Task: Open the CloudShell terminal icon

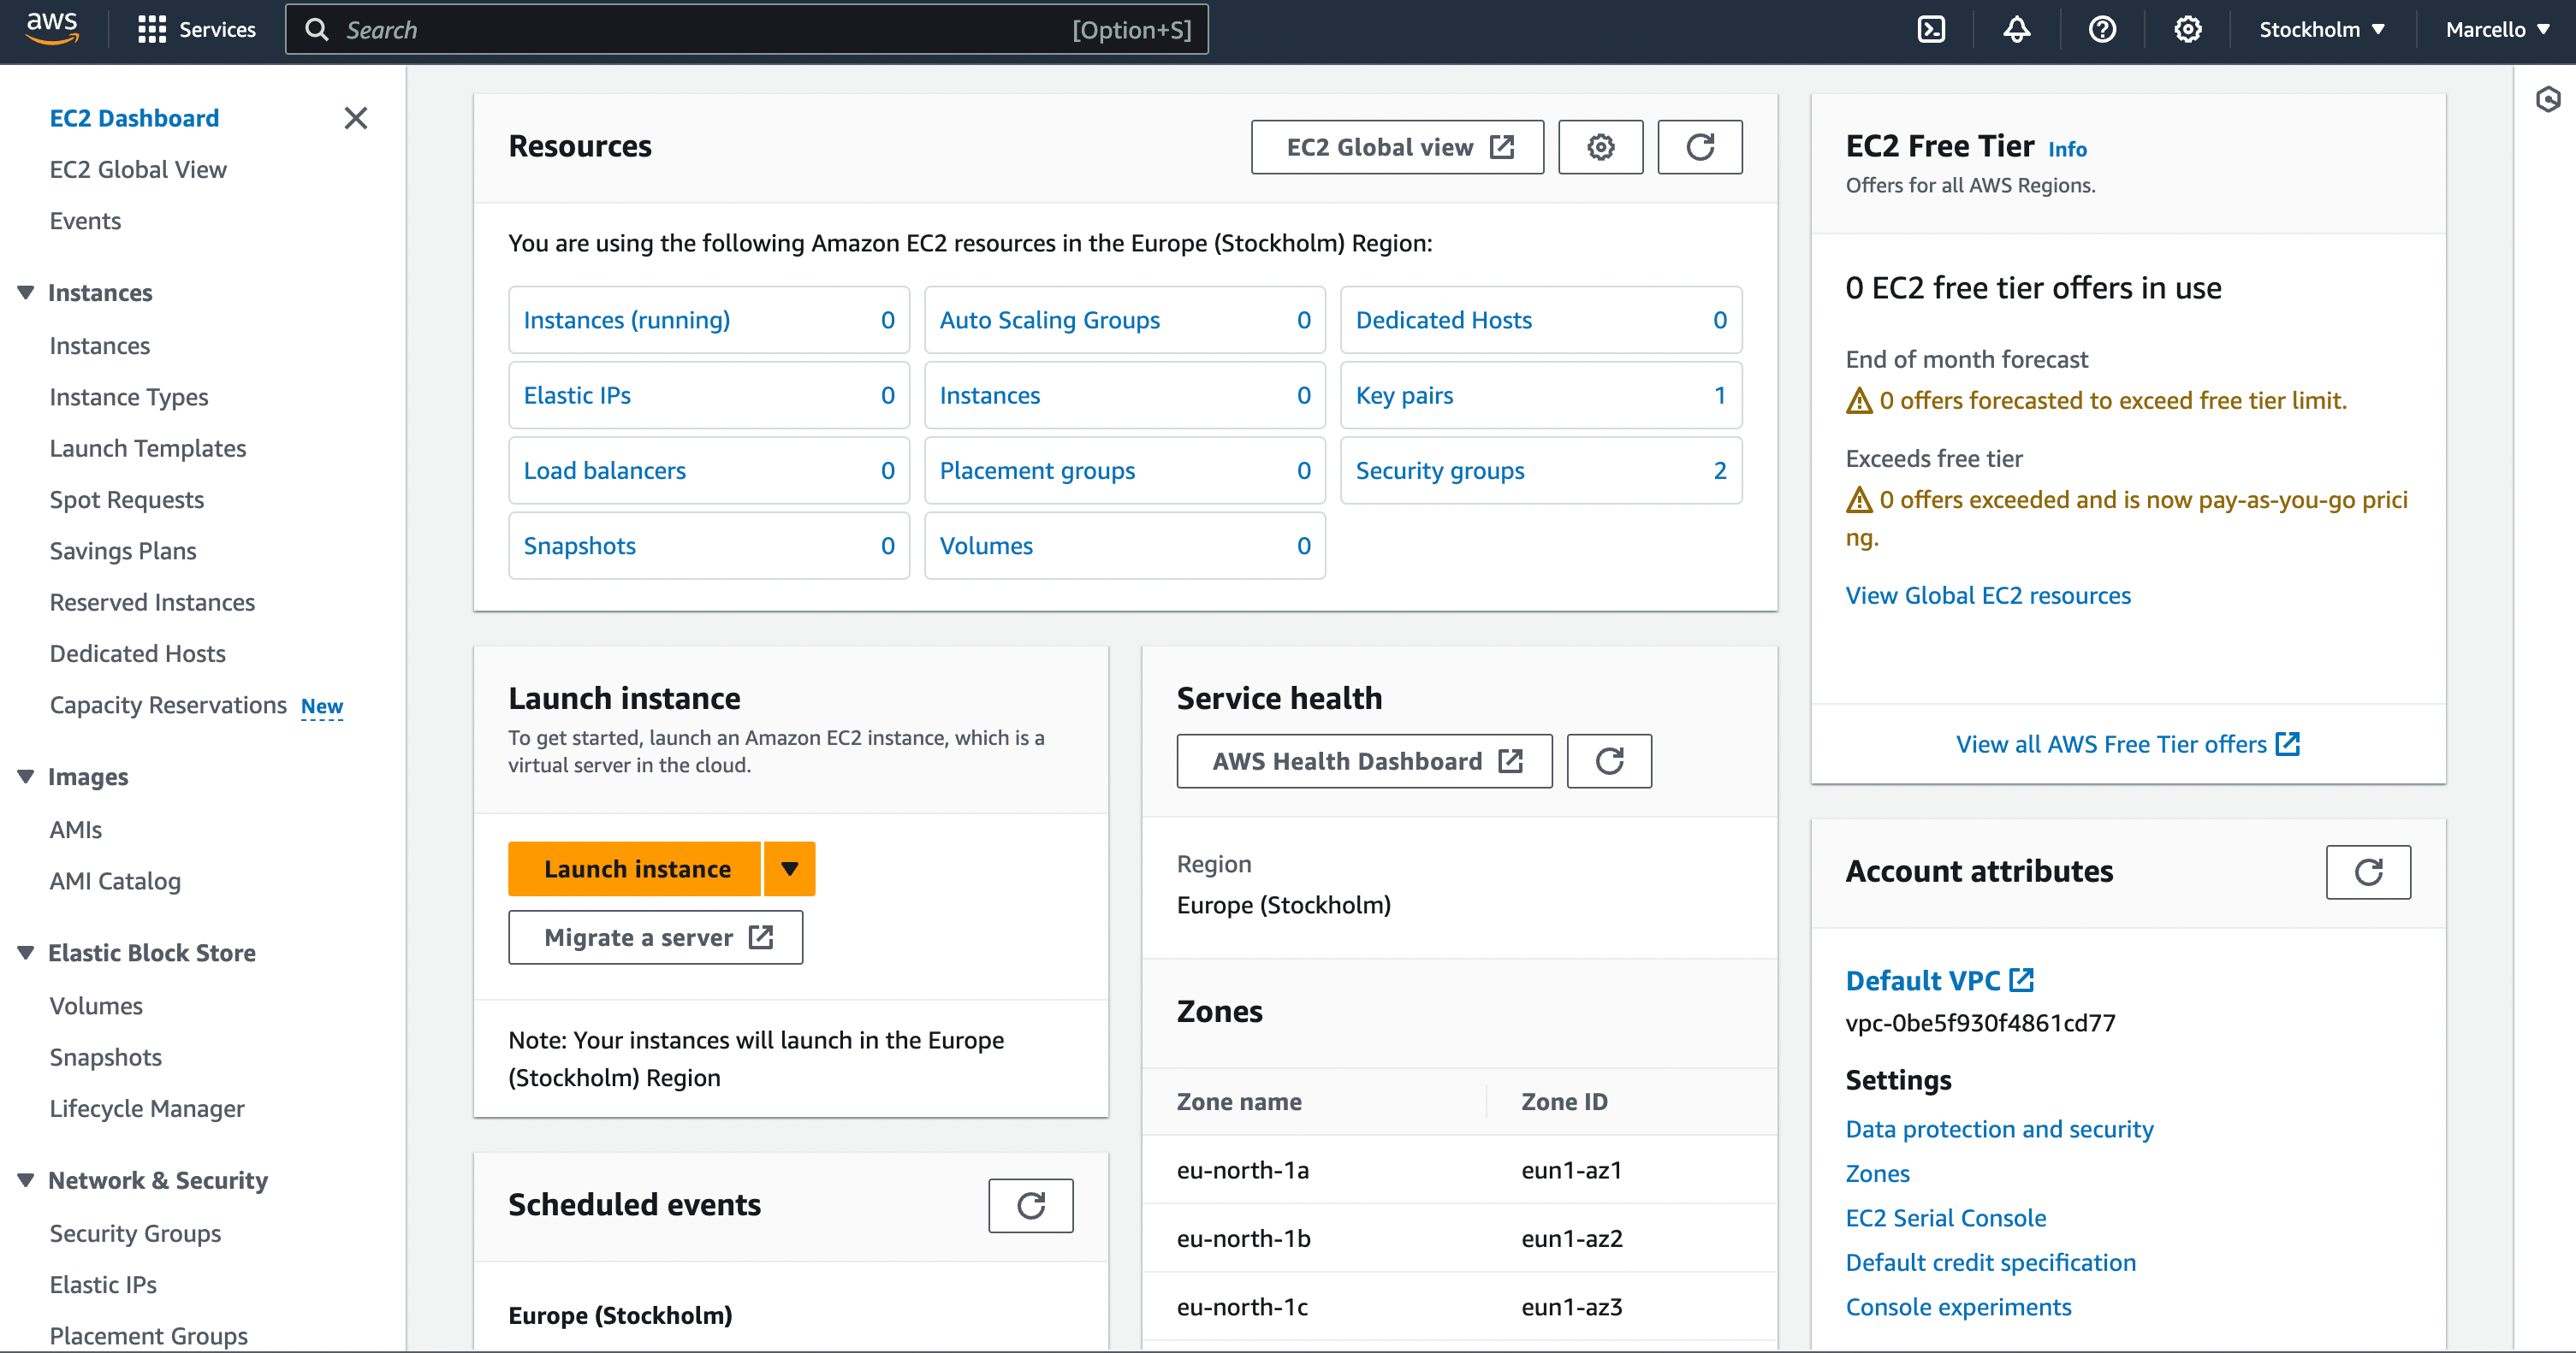Action: 1931,30
